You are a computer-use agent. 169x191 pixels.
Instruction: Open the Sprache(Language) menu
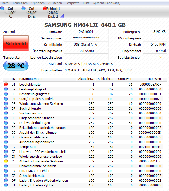[x=107, y=3]
